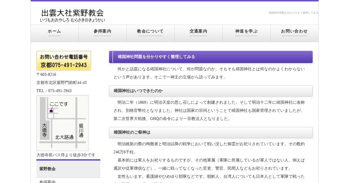Click the 靖国神社のご祭神は section heading
Screen dimensions: 349x183
[x=211, y=132]
